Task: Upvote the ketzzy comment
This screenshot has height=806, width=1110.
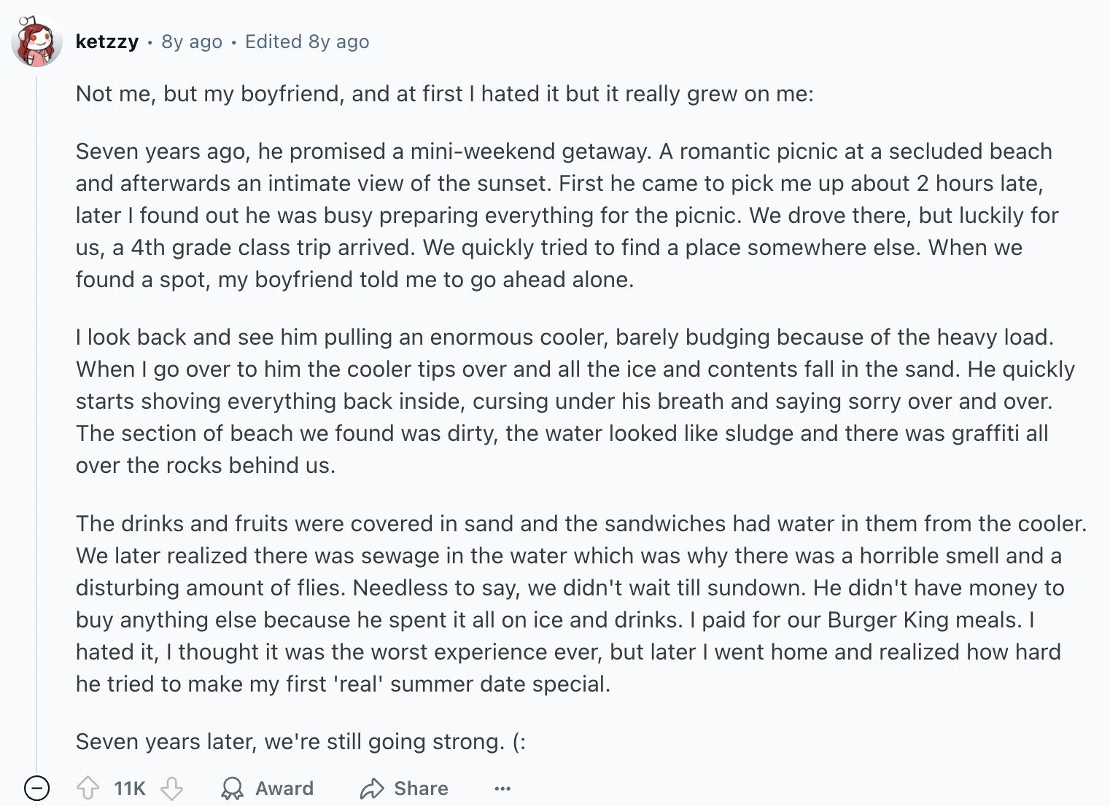Action: click(88, 788)
